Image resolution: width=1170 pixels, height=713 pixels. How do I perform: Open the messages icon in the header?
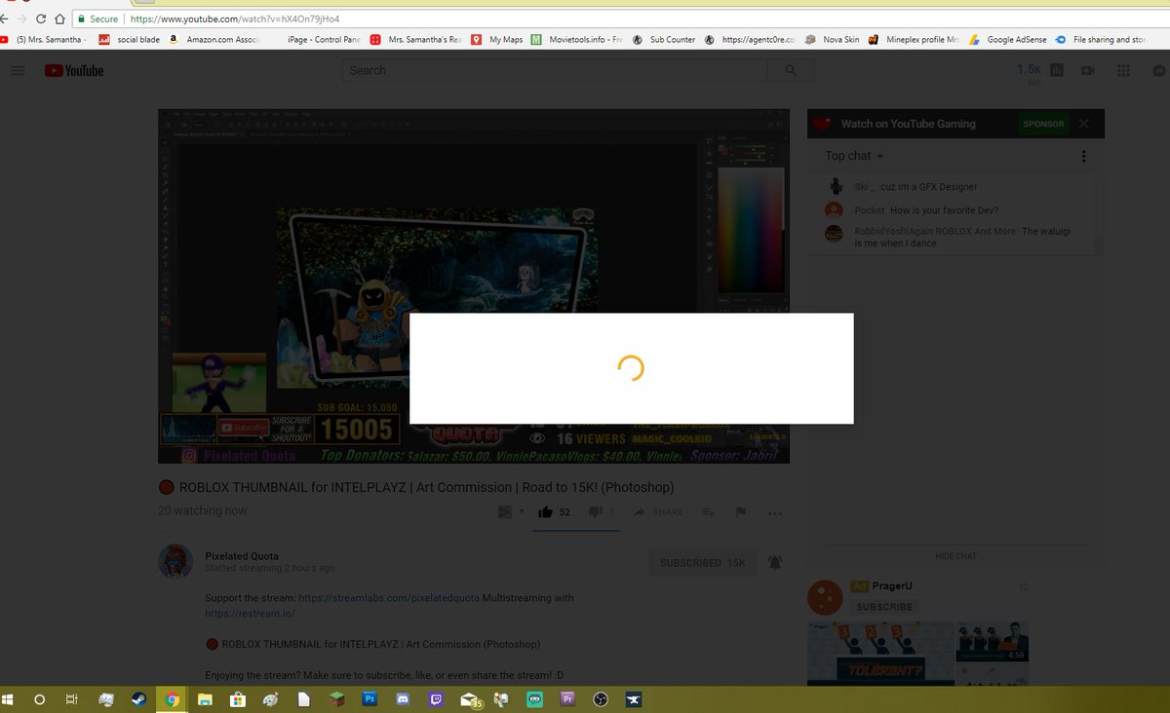1158,70
